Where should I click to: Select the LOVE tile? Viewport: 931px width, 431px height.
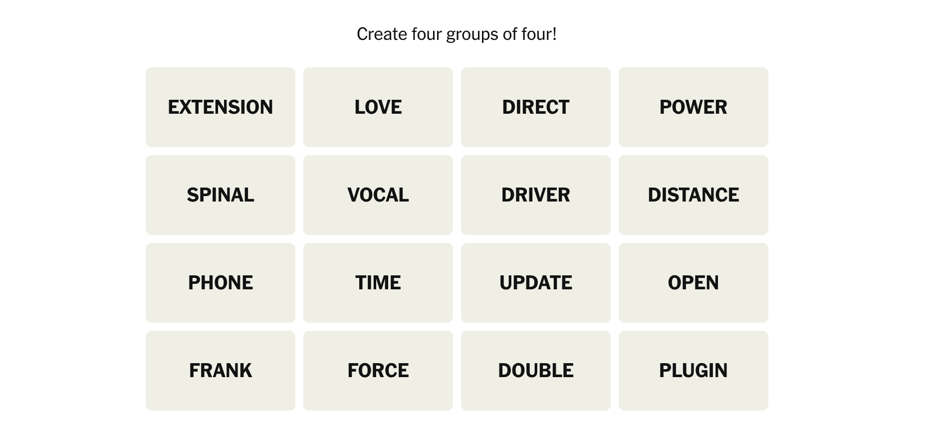point(378,107)
